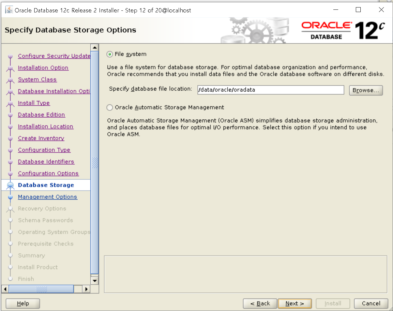
Task: Go to Create Inventory step
Action: pyautogui.click(x=41, y=138)
